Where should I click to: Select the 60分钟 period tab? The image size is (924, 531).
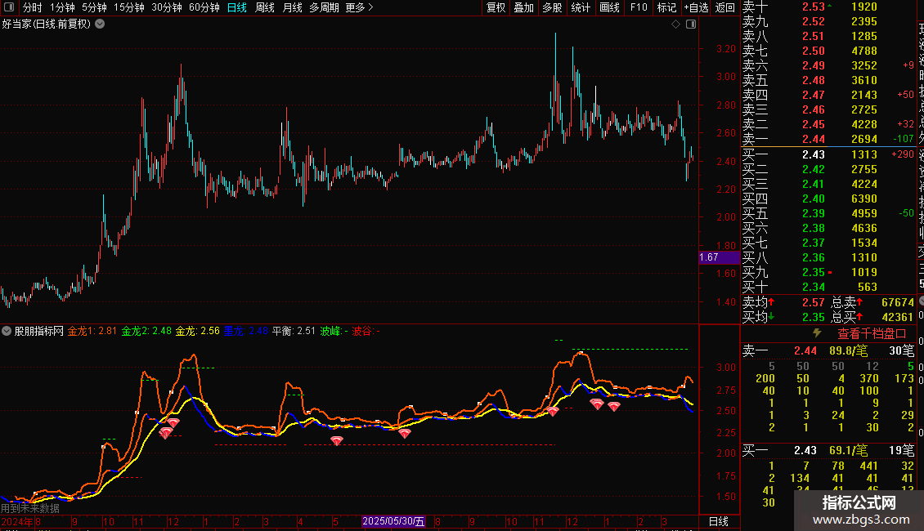(204, 7)
